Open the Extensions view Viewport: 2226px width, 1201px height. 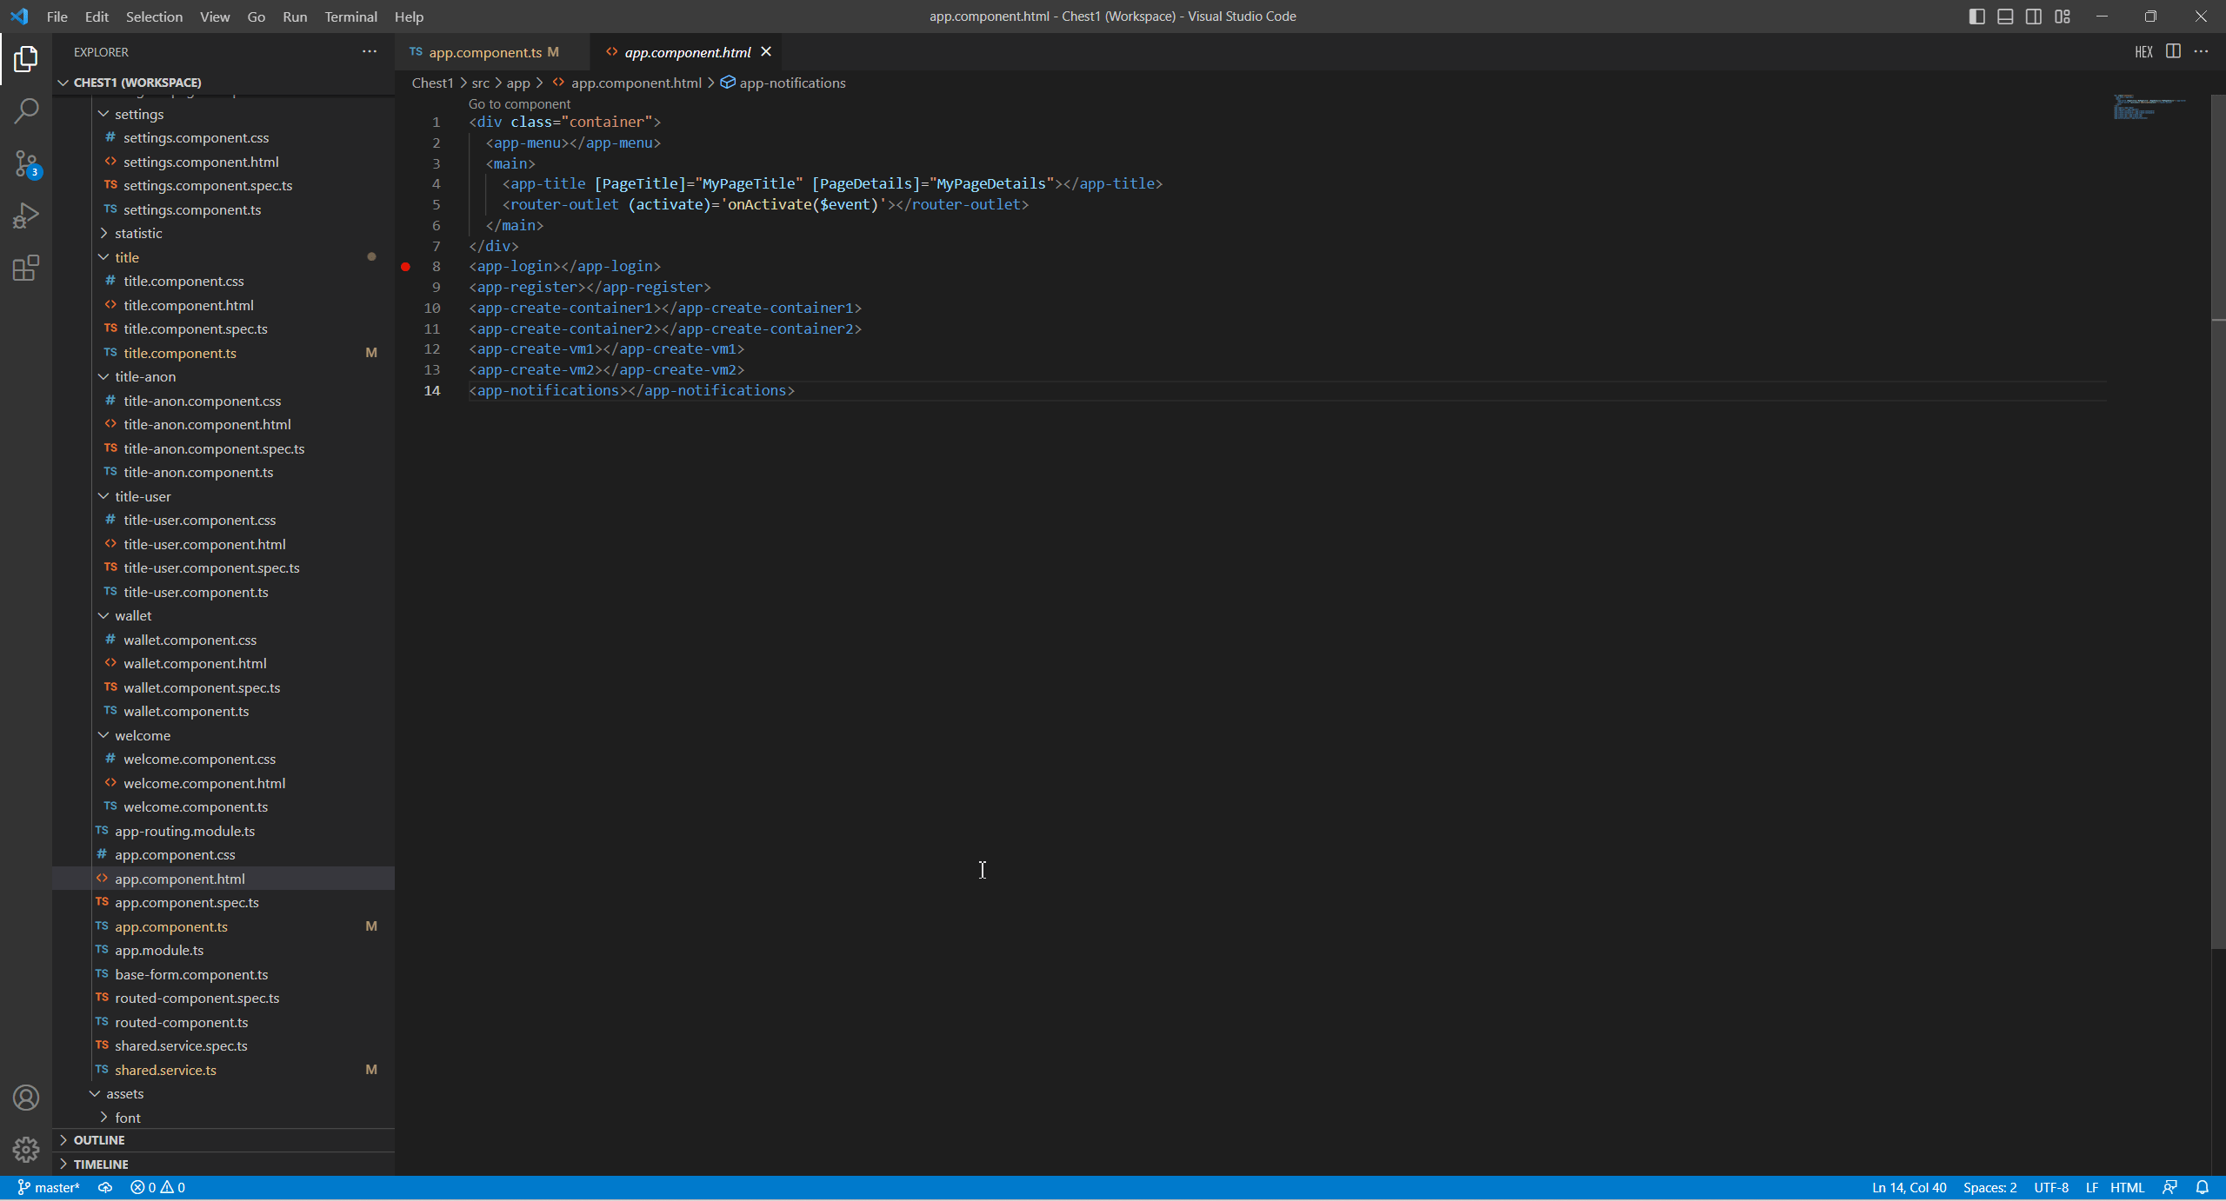25,268
